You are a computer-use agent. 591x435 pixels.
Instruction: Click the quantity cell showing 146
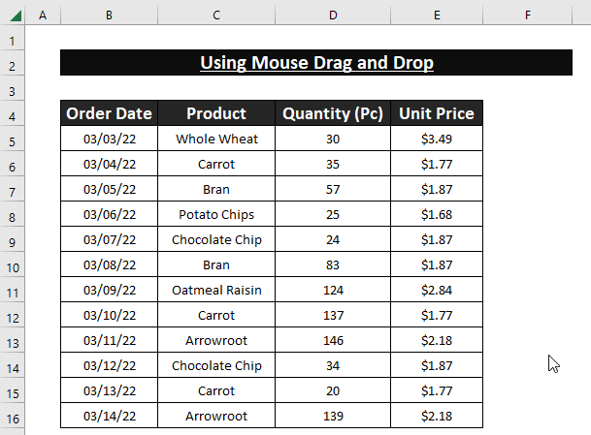(x=333, y=340)
